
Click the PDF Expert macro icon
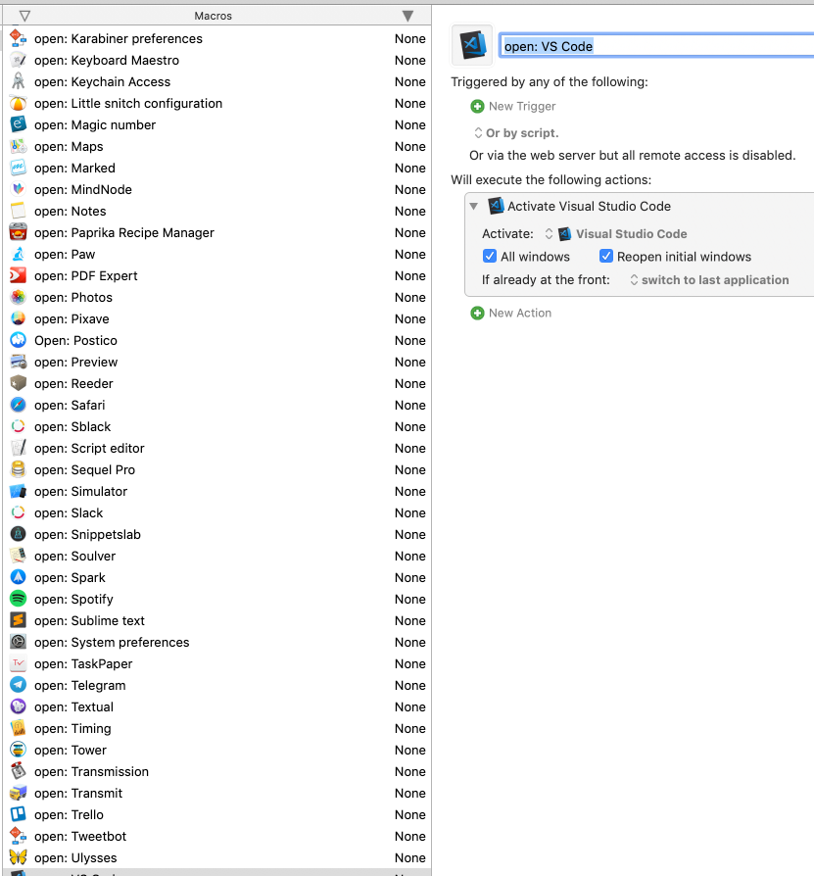click(x=19, y=275)
